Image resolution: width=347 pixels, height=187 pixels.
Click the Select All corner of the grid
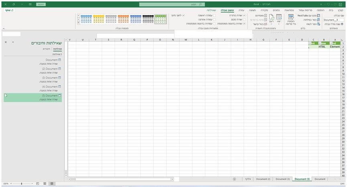click(x=342, y=40)
